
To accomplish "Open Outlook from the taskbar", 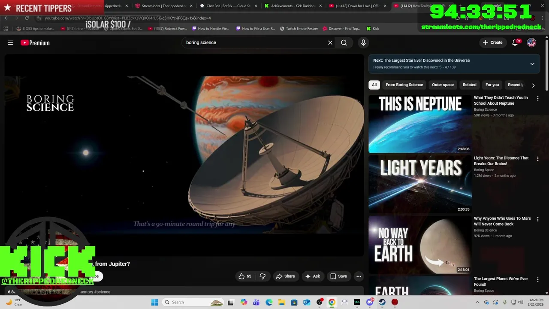I will [x=307, y=302].
